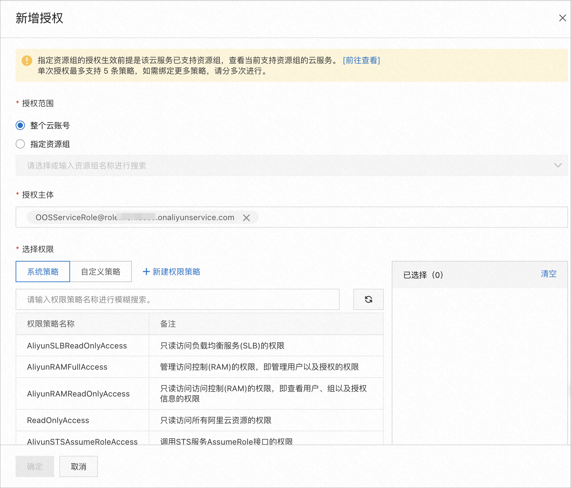
Task: Select the AliyunSTSAssumeRoleAccess policy row
Action: [x=200, y=438]
